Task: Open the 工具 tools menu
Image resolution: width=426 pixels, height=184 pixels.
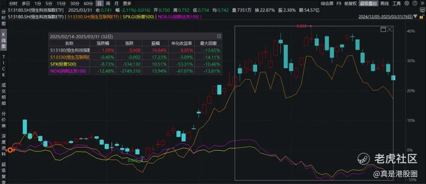Action: 397,4
